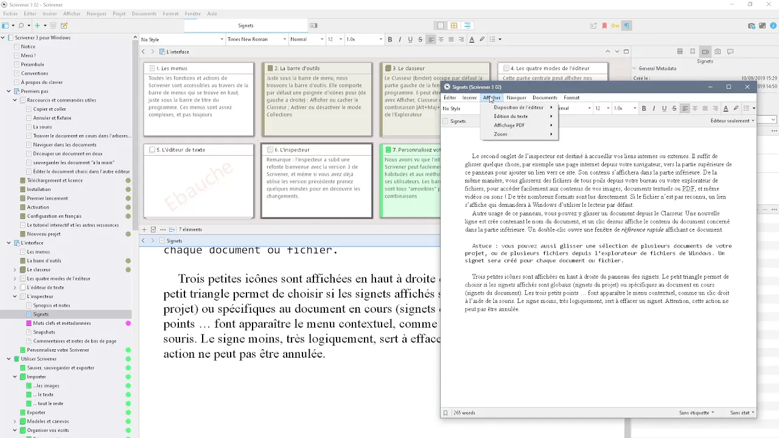Click highlighter icon in main format bar

click(482, 40)
